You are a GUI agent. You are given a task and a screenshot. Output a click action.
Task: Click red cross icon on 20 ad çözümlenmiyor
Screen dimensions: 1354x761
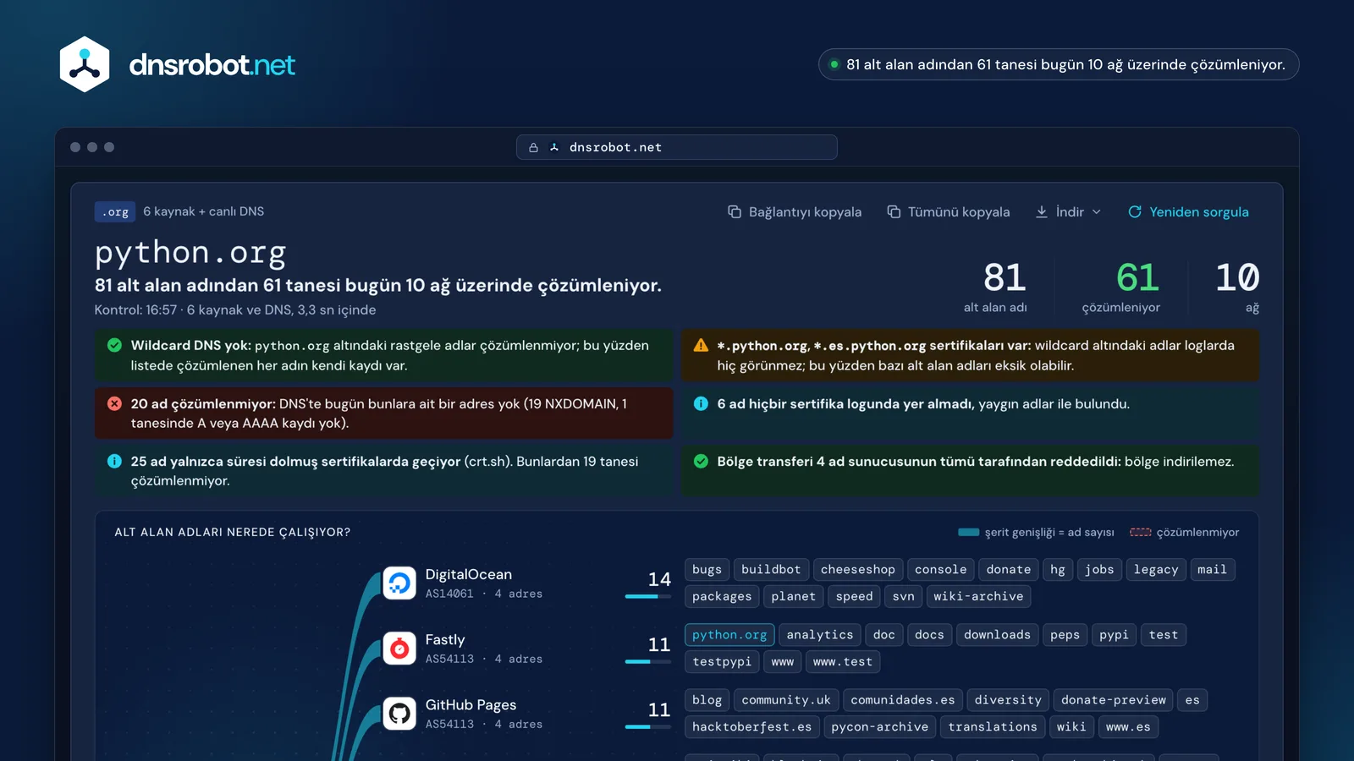114,403
